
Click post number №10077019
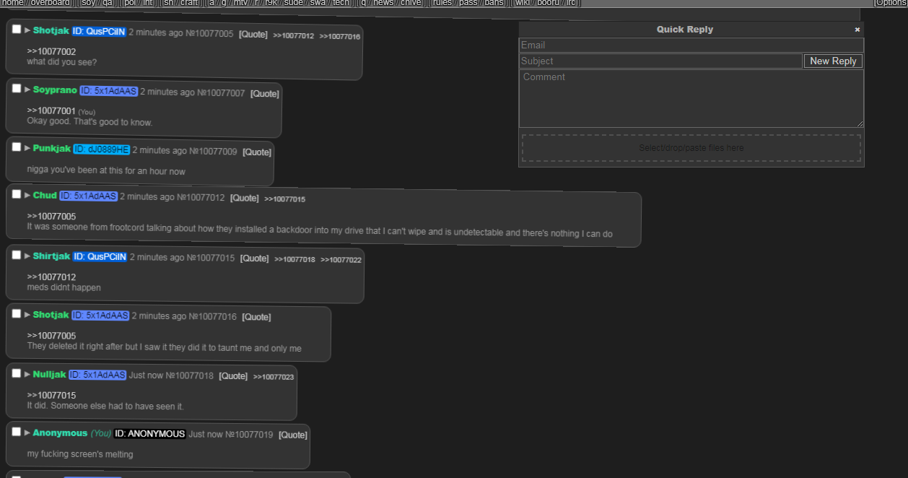click(x=249, y=435)
